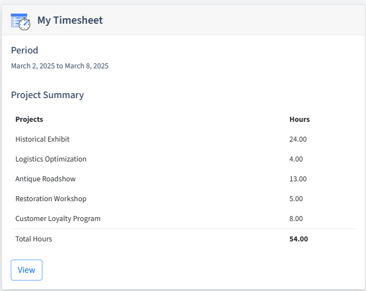Image resolution: width=366 pixels, height=291 pixels.
Task: Select the Antique Roadshow project
Action: (x=46, y=179)
